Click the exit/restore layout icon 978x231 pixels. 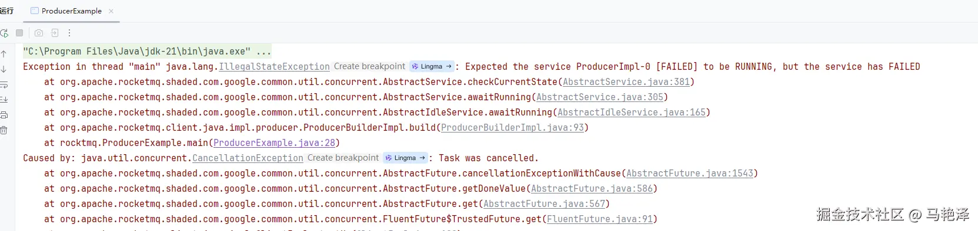(x=55, y=33)
